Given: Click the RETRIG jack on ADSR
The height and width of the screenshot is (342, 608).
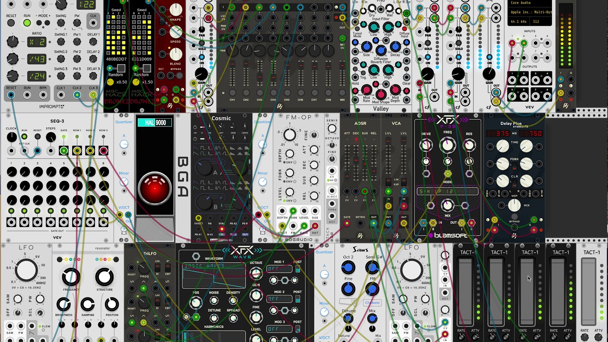Looking at the screenshot, I should point(361,223).
